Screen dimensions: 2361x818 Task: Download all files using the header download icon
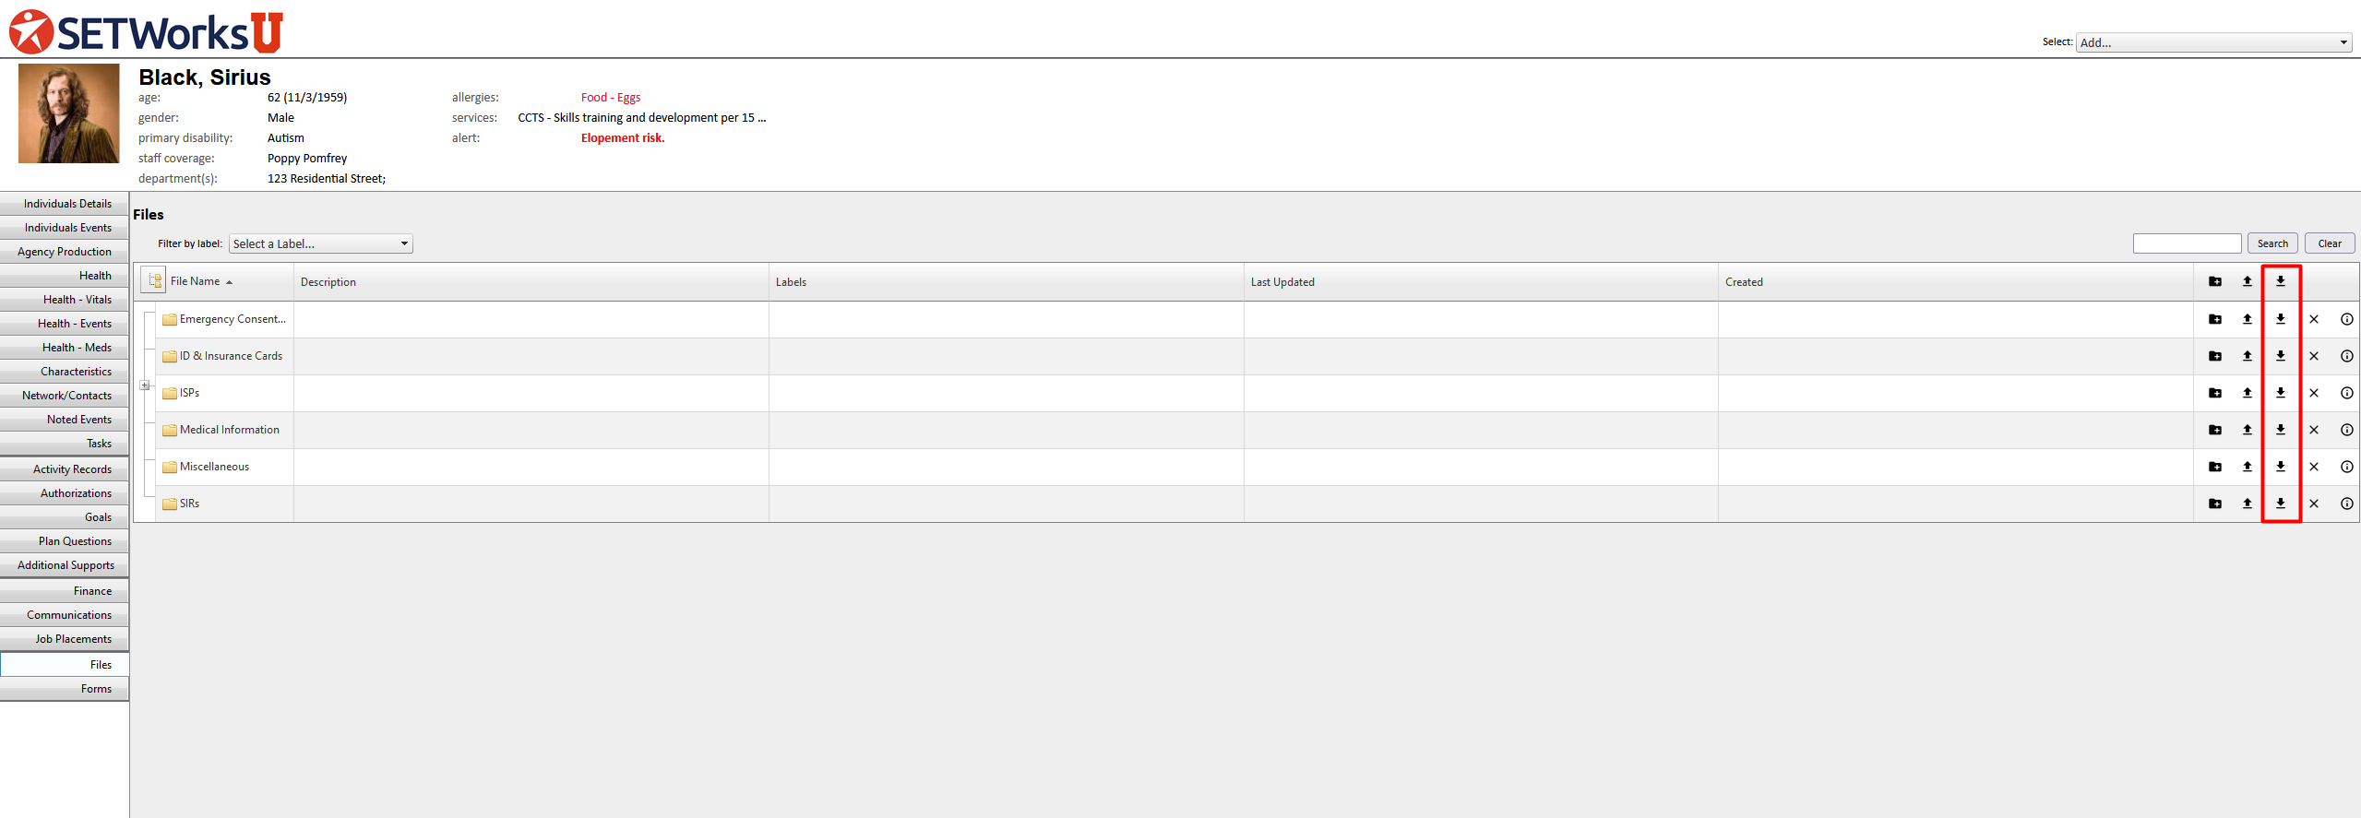(2280, 281)
